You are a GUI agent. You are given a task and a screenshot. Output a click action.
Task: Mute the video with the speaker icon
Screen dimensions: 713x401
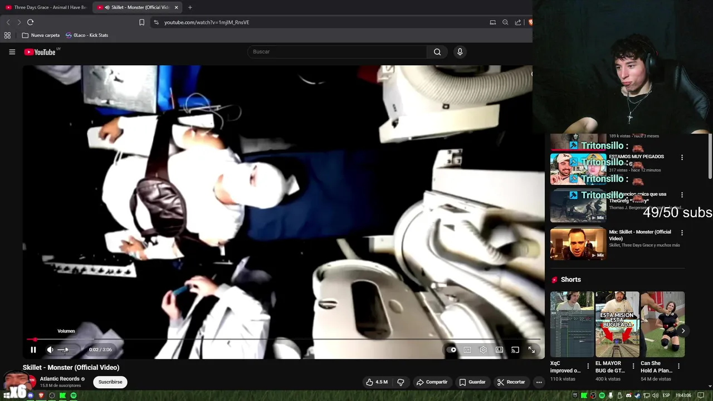50,350
